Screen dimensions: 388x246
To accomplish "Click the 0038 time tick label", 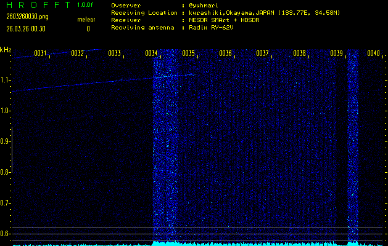I will click(299, 54).
